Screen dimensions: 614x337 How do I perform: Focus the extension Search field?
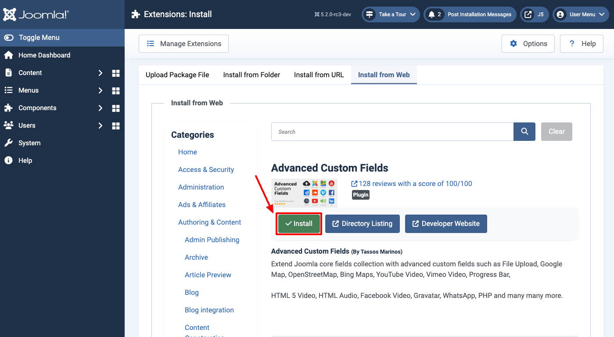(x=392, y=132)
